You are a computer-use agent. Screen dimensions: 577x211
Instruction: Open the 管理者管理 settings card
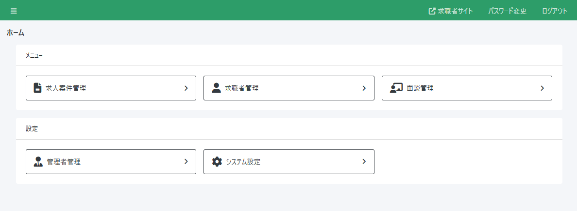(111, 162)
